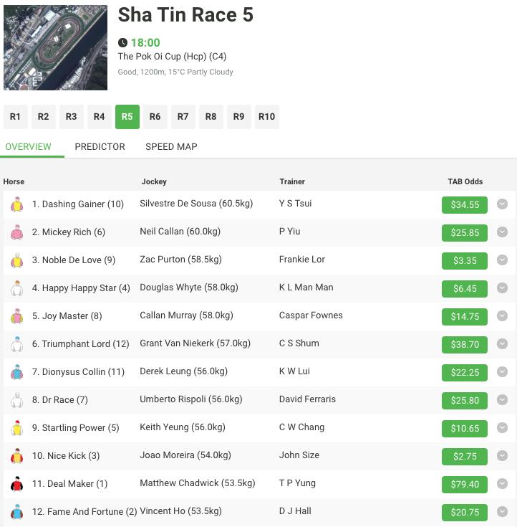517x527 pixels.
Task: Click the clock icon beside 18:00
Action: coord(122,43)
